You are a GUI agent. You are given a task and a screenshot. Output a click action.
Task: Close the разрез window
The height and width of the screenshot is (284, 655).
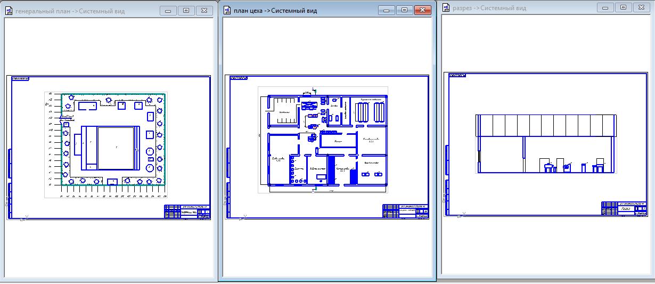click(x=641, y=7)
